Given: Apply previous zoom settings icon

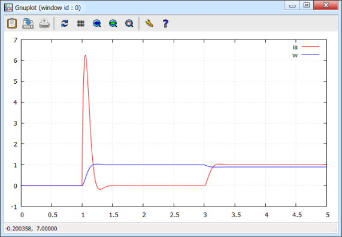Looking at the screenshot, I should [x=97, y=23].
